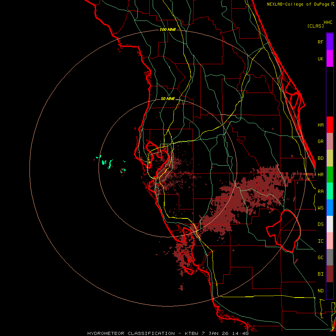Click the BD legend label
The image size is (336, 336).
coord(320,158)
